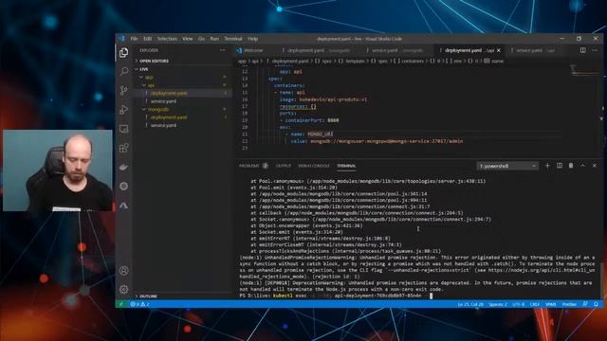Image resolution: width=607 pixels, height=341 pixels.
Task: Open deployment.yaml under mongodb folder
Action: pyautogui.click(x=169, y=117)
